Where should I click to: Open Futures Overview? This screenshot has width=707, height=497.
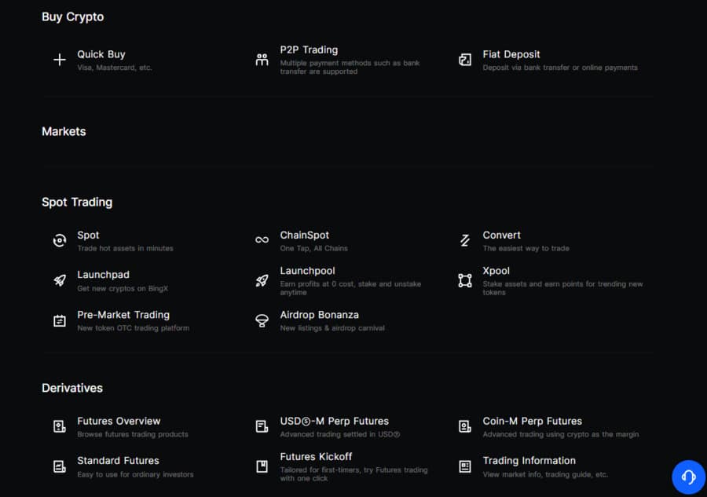coord(119,421)
